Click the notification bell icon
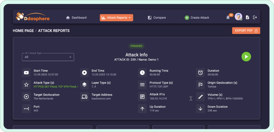274x132 pixels. (228, 18)
